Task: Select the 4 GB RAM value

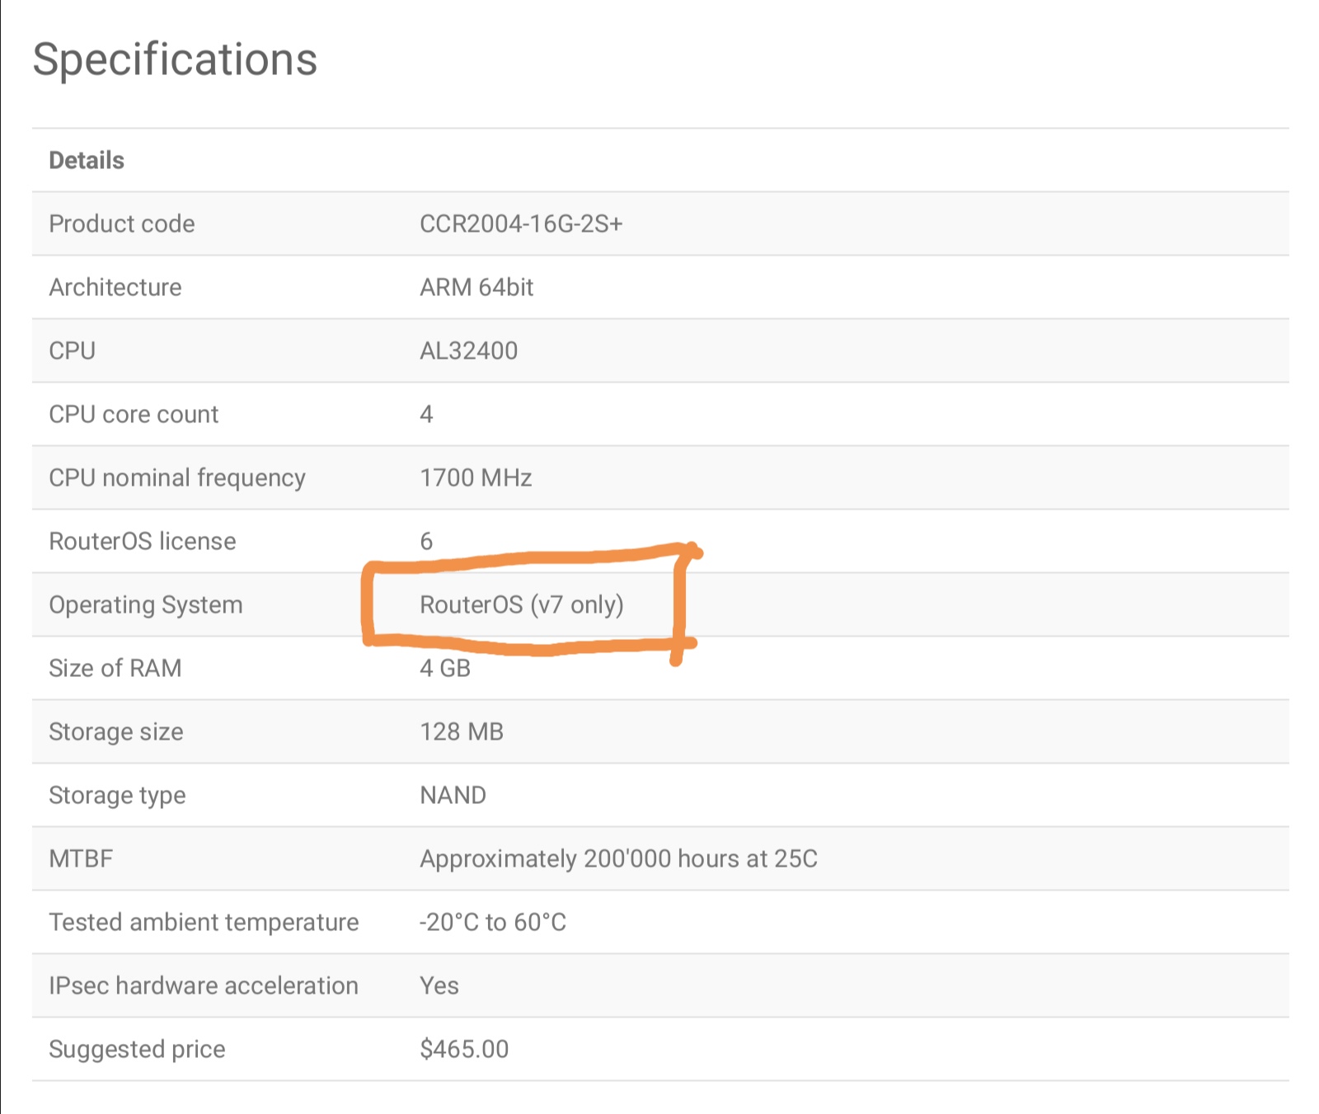Action: click(x=445, y=668)
